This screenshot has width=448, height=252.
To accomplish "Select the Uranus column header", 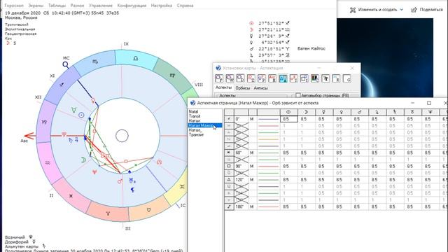I will [x=412, y=112].
